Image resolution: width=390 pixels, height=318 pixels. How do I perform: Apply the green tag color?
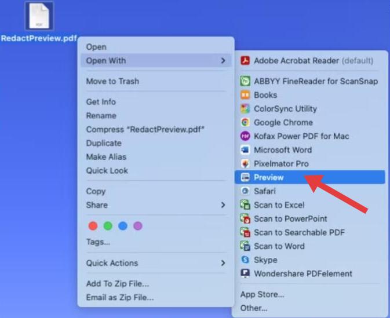tap(108, 226)
